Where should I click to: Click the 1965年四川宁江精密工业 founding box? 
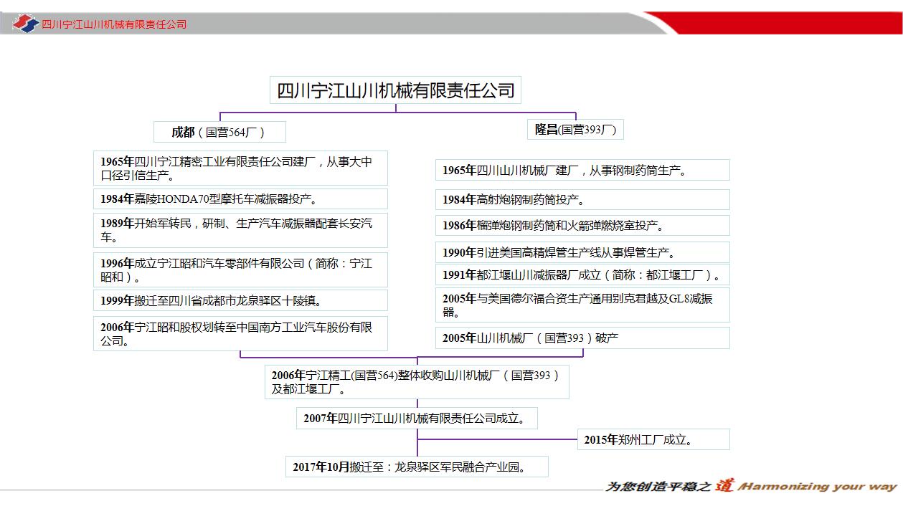pyautogui.click(x=240, y=167)
